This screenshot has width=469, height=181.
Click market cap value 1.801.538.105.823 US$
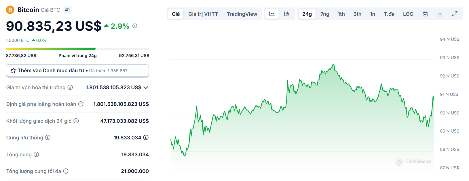point(113,87)
